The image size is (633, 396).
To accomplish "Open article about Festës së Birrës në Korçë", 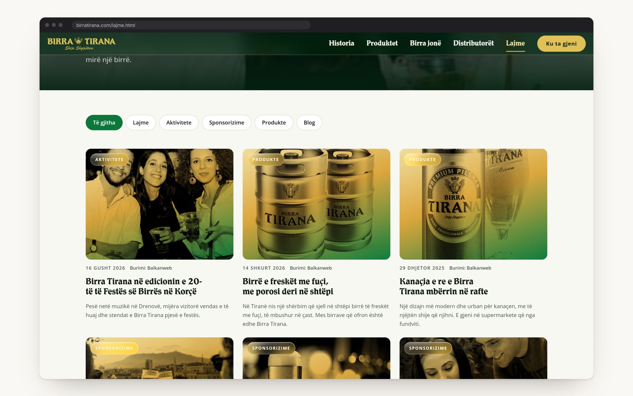I will 144,286.
